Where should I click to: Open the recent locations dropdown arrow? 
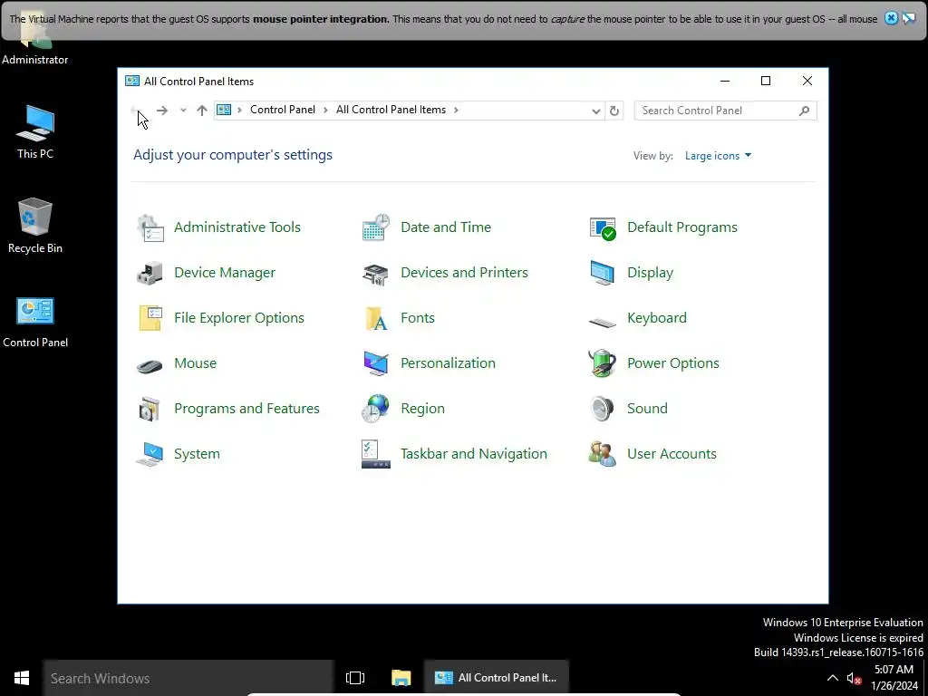click(x=183, y=111)
